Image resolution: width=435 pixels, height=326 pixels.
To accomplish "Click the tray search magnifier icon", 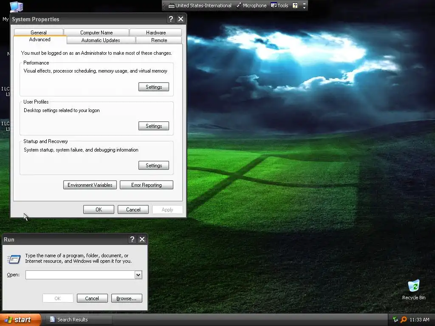I will click(x=404, y=320).
